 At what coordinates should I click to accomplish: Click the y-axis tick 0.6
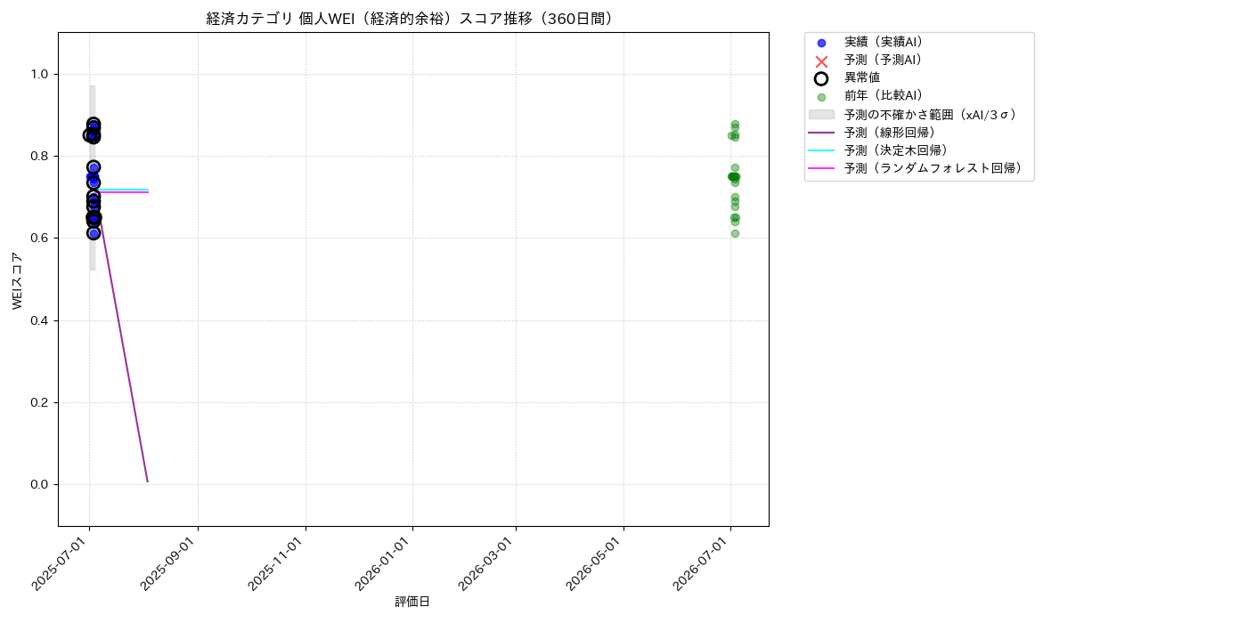coord(40,239)
